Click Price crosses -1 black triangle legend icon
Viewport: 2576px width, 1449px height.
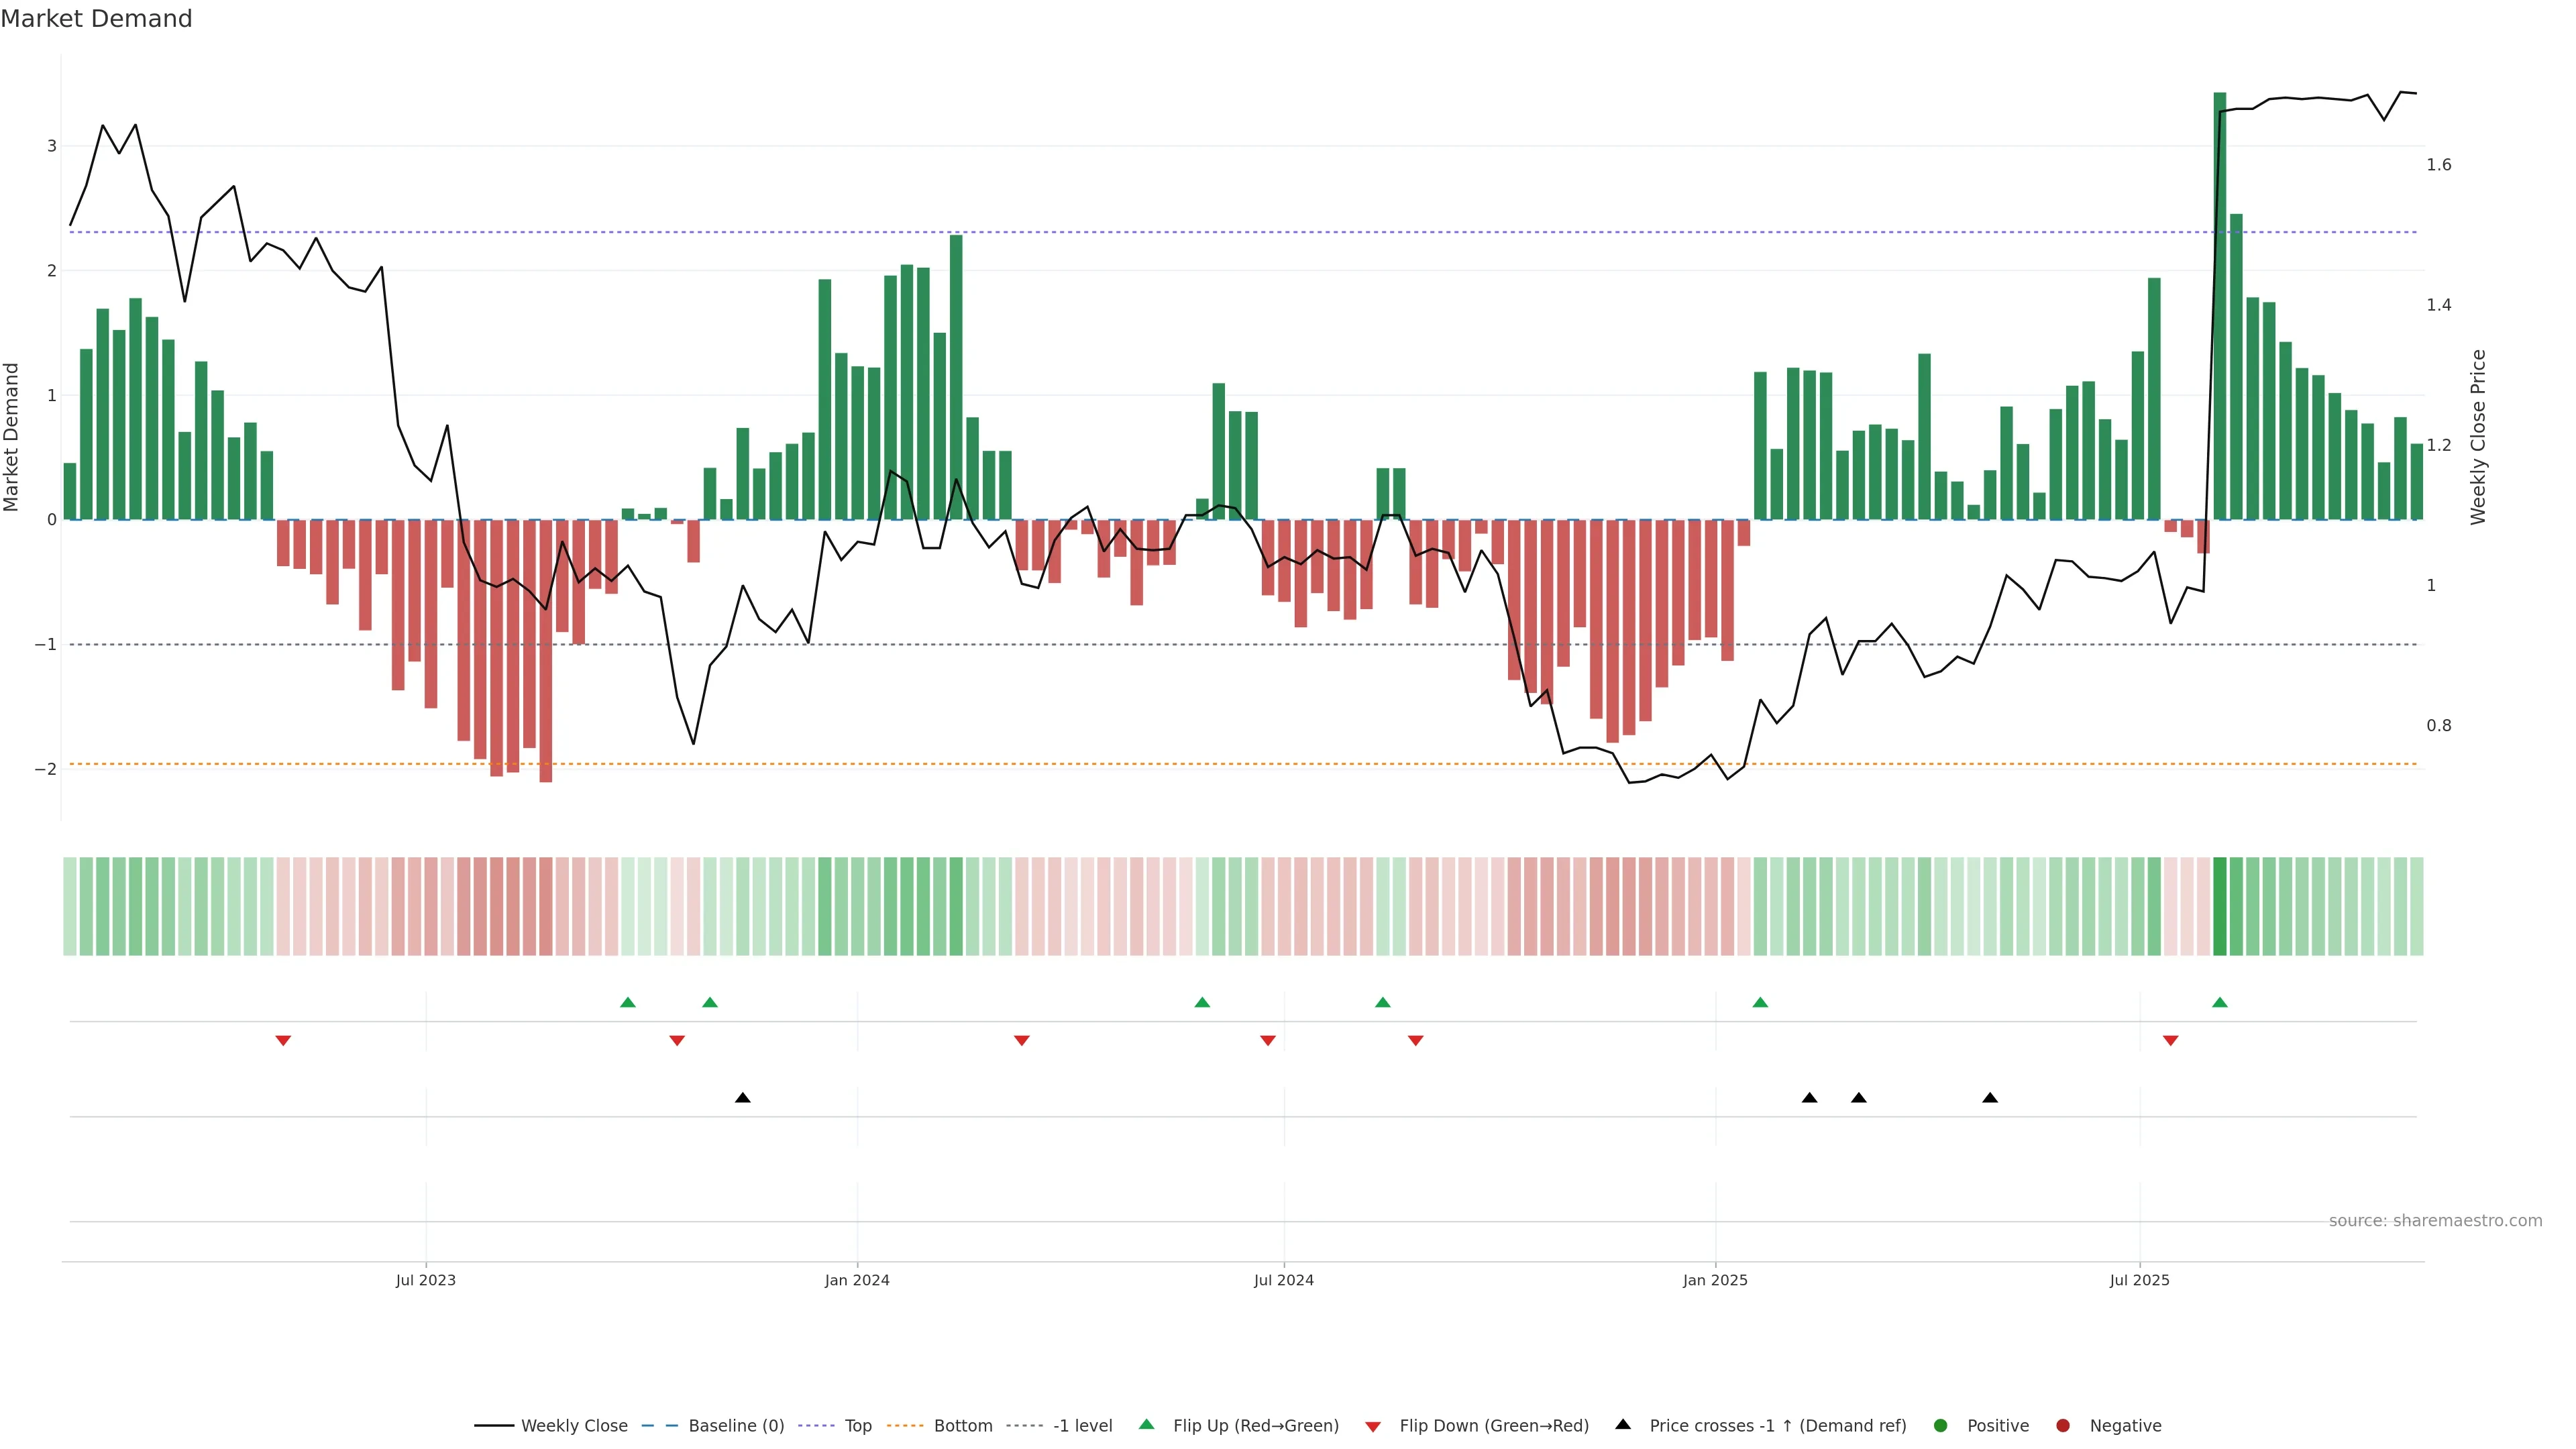pos(1623,1425)
